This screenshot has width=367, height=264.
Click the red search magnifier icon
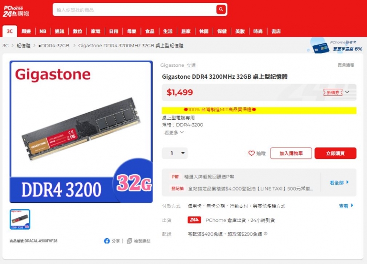point(221,10)
